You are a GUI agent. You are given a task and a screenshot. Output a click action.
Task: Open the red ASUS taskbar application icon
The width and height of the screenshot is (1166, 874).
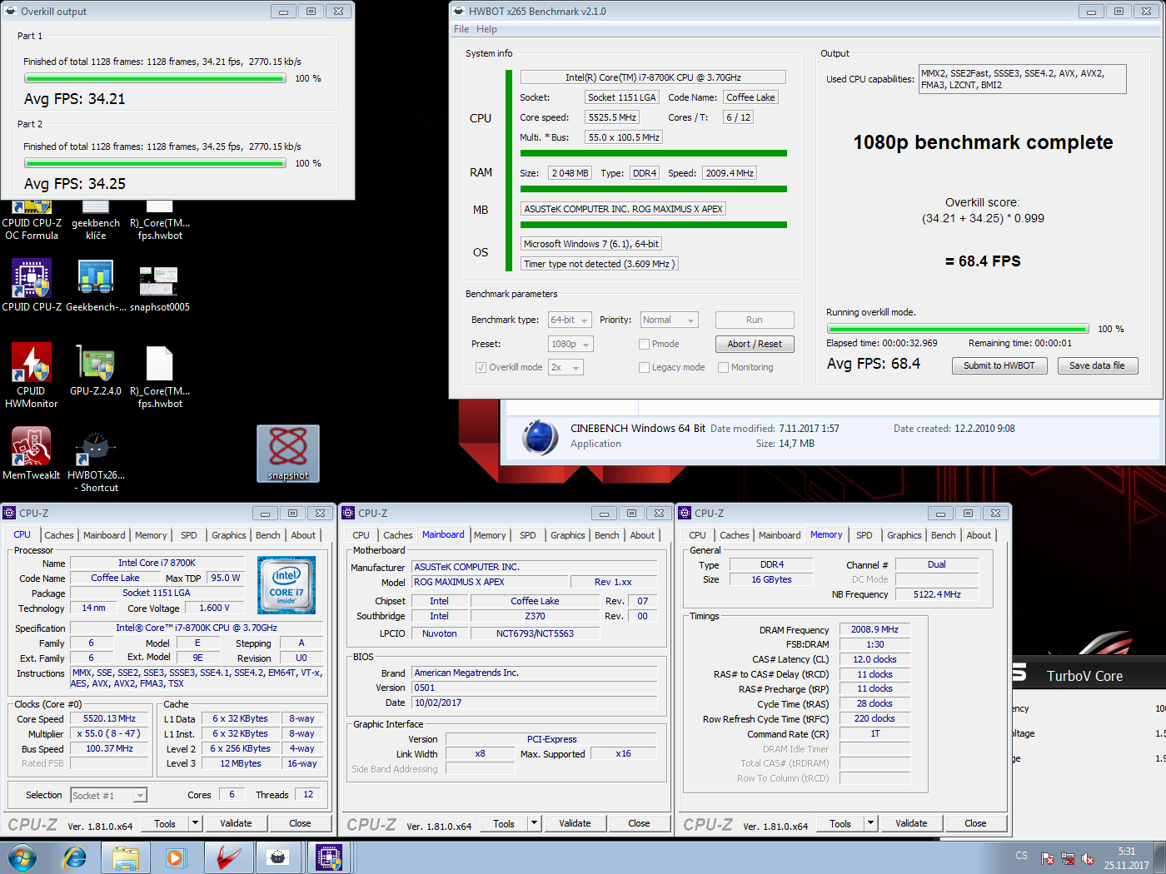[227, 857]
